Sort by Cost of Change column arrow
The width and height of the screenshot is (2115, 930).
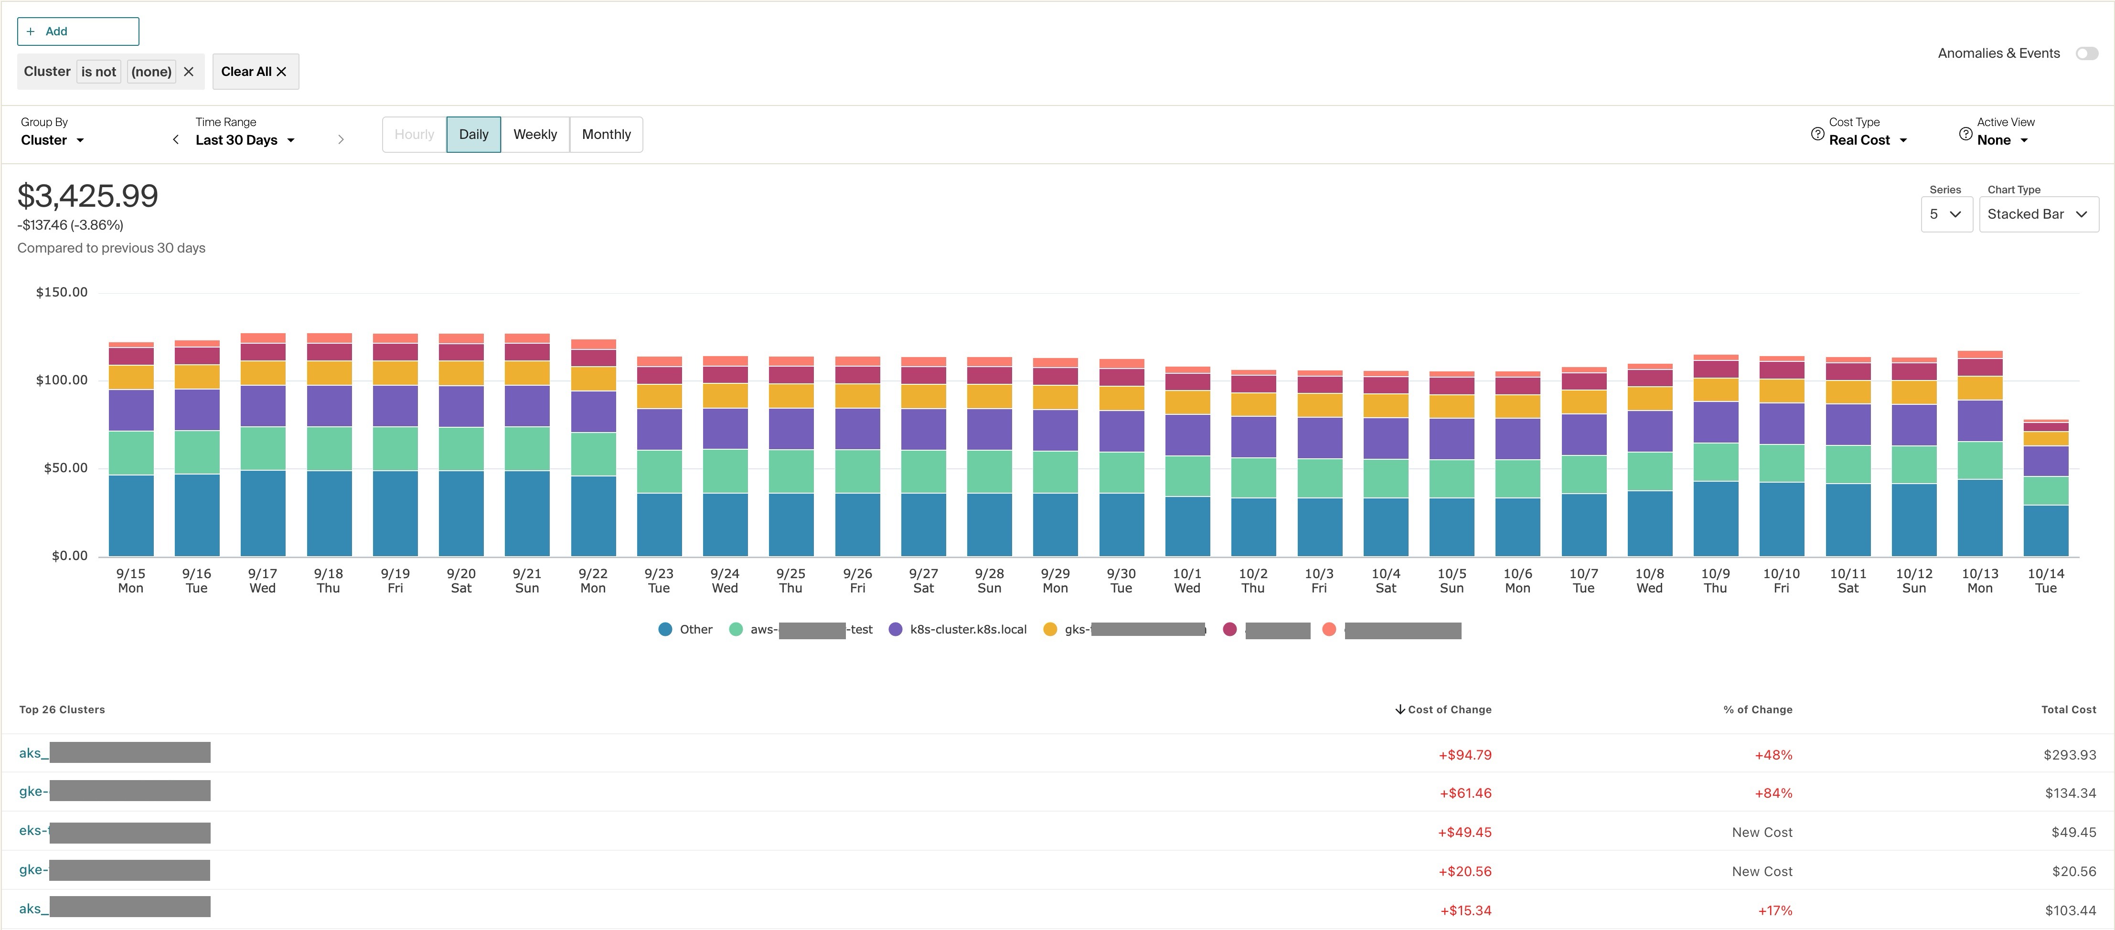[x=1400, y=709]
